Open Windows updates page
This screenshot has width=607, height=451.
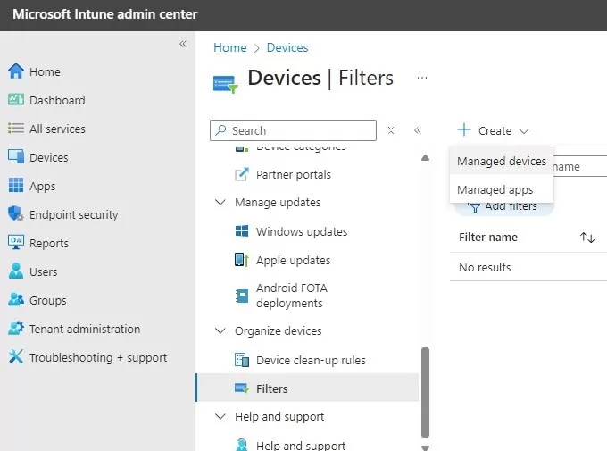(x=302, y=231)
